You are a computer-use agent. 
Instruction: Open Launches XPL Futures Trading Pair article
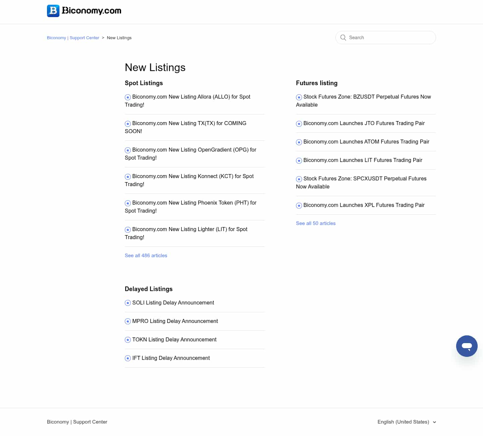point(364,205)
